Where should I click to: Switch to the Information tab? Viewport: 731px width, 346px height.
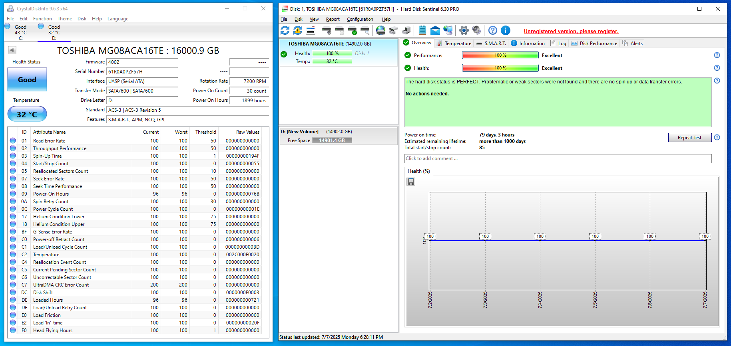click(x=528, y=43)
